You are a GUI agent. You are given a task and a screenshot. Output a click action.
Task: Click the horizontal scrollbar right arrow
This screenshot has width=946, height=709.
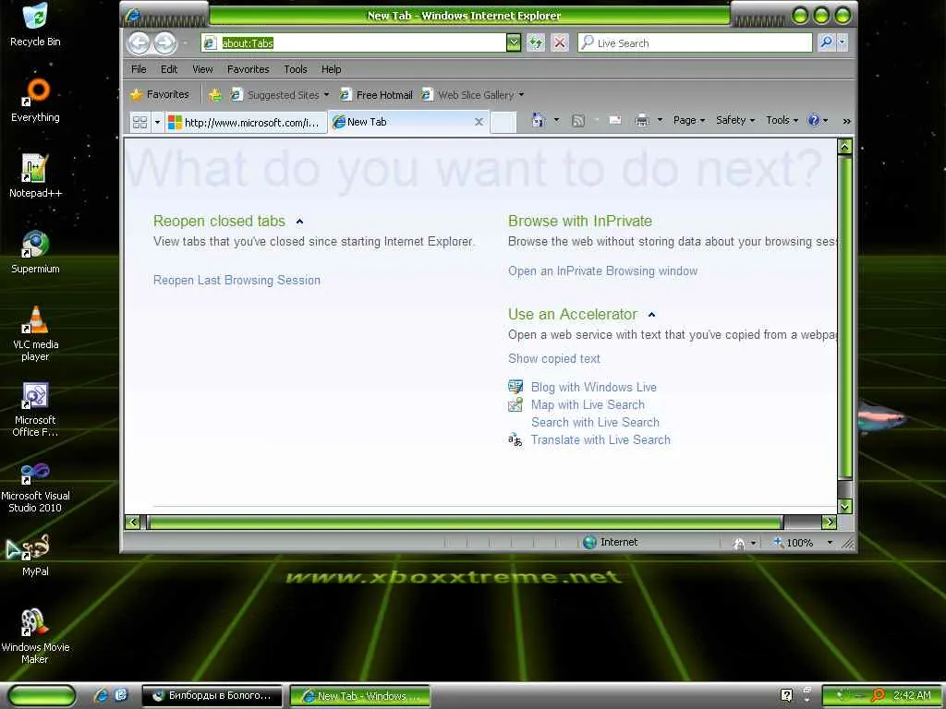(830, 523)
